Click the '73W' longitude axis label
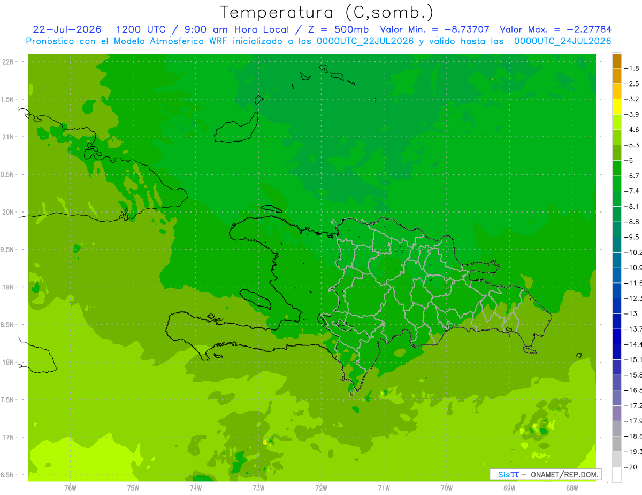642x495 pixels. point(258,488)
